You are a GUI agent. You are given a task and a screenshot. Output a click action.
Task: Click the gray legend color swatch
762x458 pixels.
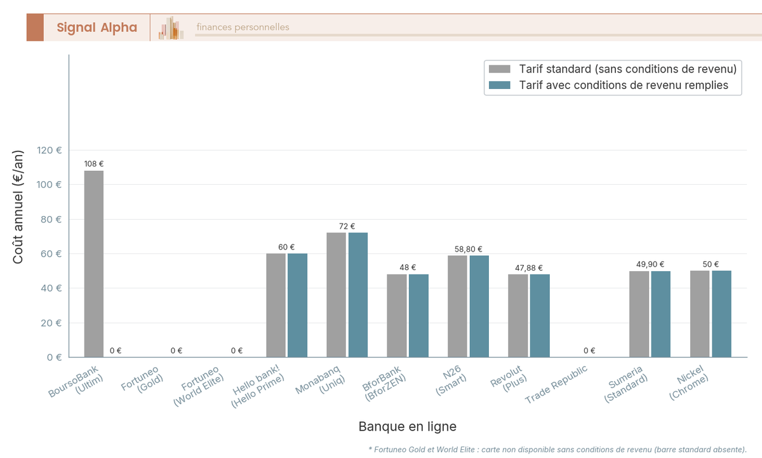coord(501,69)
